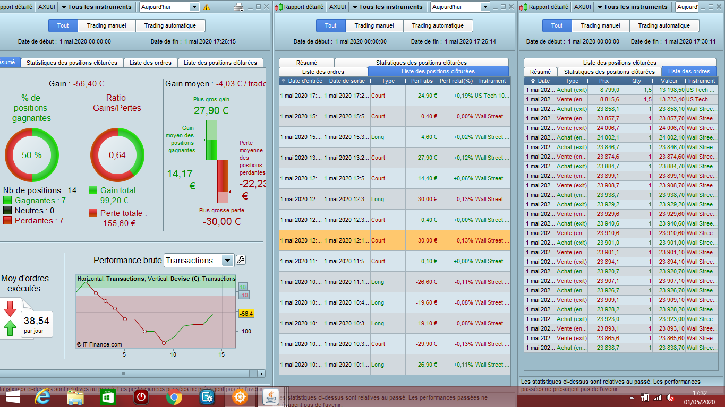Screen dimensions: 725x407
Task: Click the sort arrow in Date d'entrée header
Action: coord(283,81)
